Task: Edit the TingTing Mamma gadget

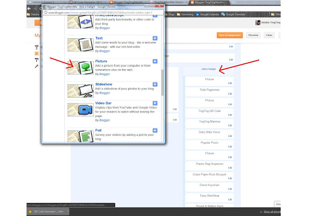Action: pos(230,125)
